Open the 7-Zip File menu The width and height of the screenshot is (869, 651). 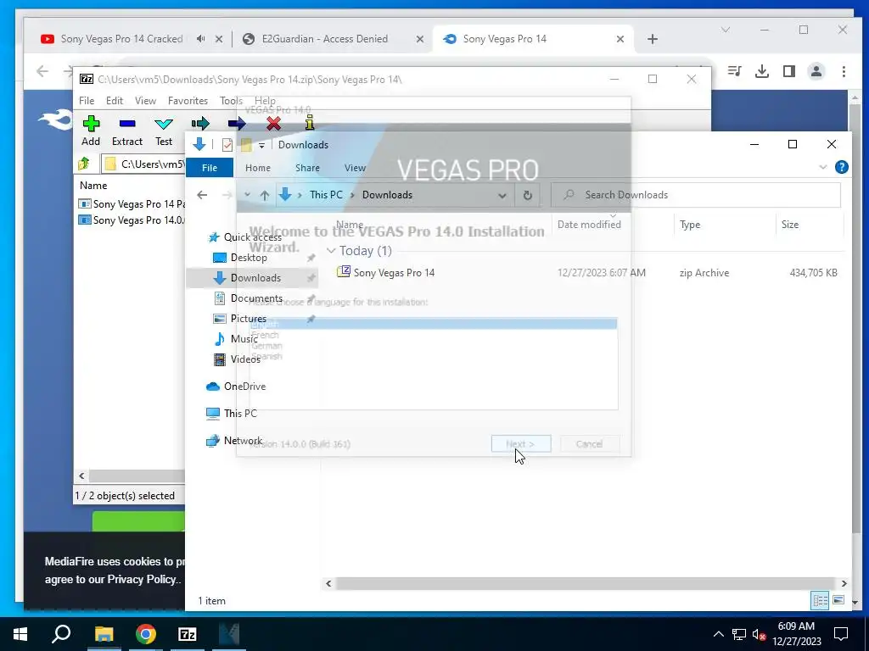tap(87, 101)
